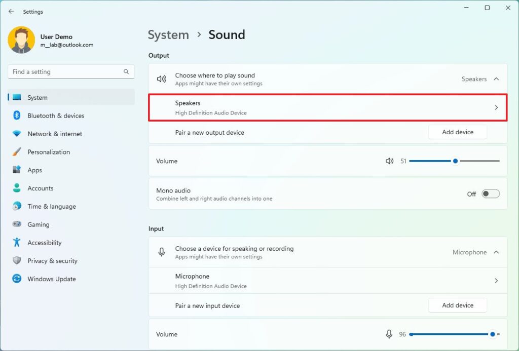Open Personalization settings

point(53,151)
